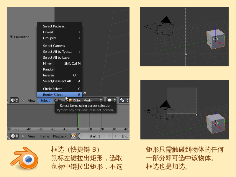
Task: Open the Object Mode dropdown
Action: [x=85, y=100]
